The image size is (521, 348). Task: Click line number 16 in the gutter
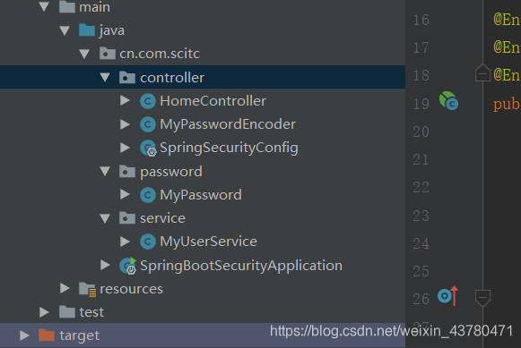click(x=421, y=20)
